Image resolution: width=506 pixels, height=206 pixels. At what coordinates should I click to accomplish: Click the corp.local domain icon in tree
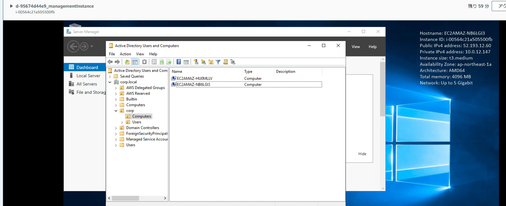[x=116, y=82]
